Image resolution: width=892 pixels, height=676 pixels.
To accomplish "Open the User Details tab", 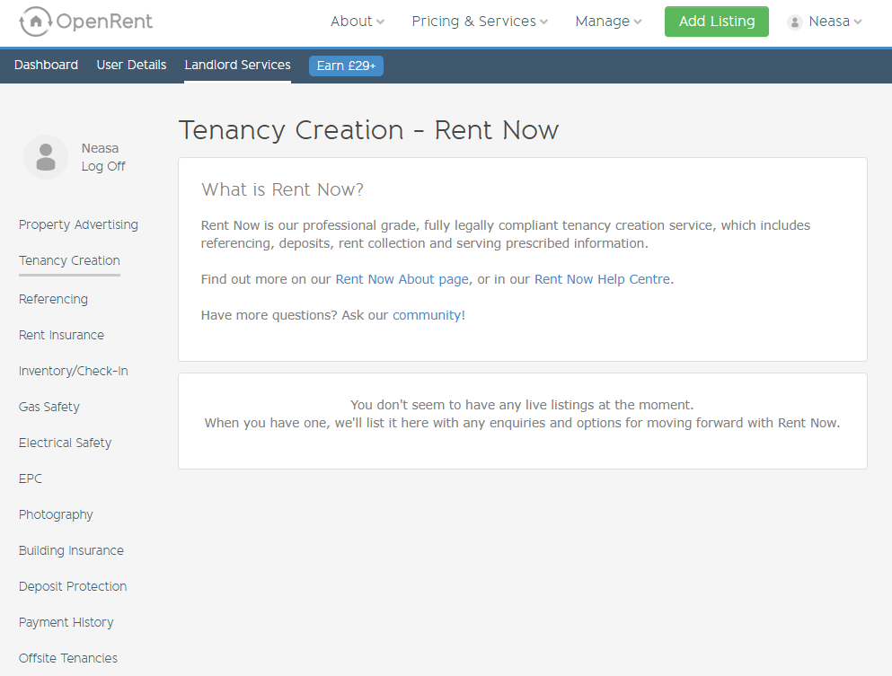I will point(131,65).
